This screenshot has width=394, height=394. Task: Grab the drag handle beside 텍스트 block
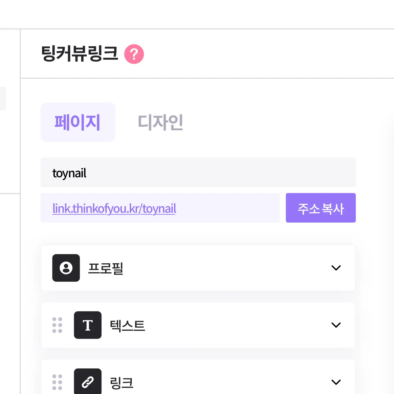57,325
